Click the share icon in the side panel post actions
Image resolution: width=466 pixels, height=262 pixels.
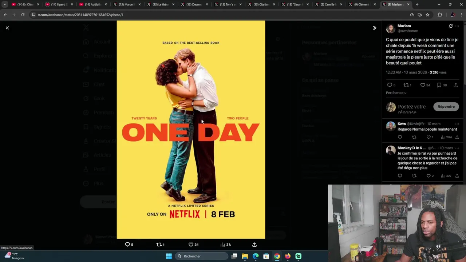click(x=456, y=85)
